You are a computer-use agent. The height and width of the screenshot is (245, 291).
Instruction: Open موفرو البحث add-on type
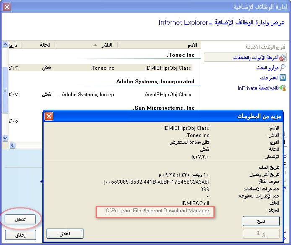pos(267,68)
